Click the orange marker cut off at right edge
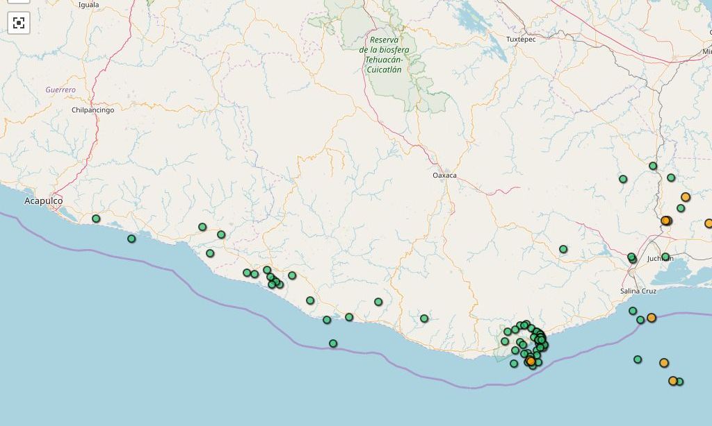712x426 pixels. click(709, 223)
